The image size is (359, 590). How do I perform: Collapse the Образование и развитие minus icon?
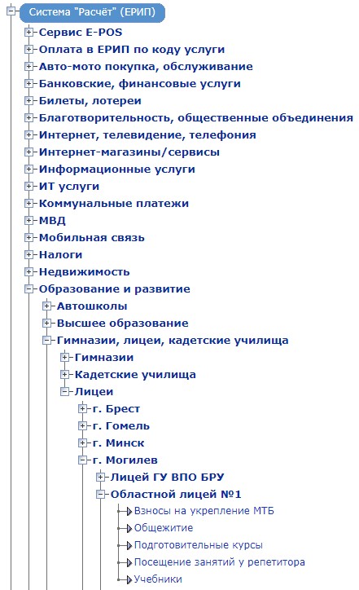click(28, 289)
